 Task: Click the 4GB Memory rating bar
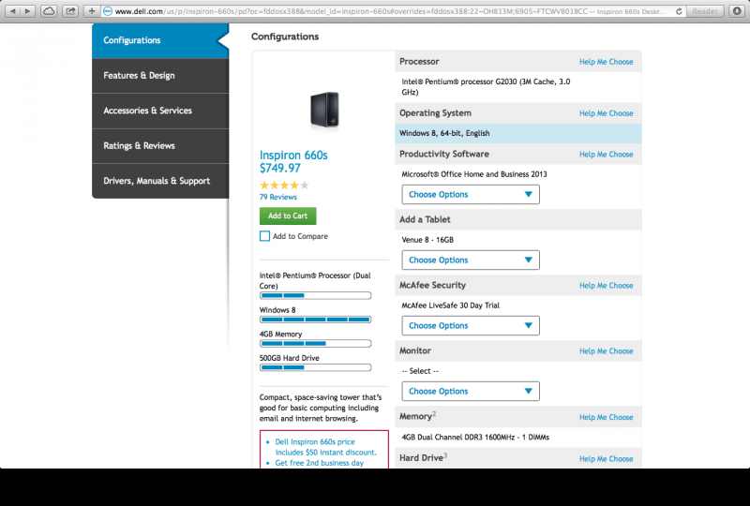[x=315, y=343]
